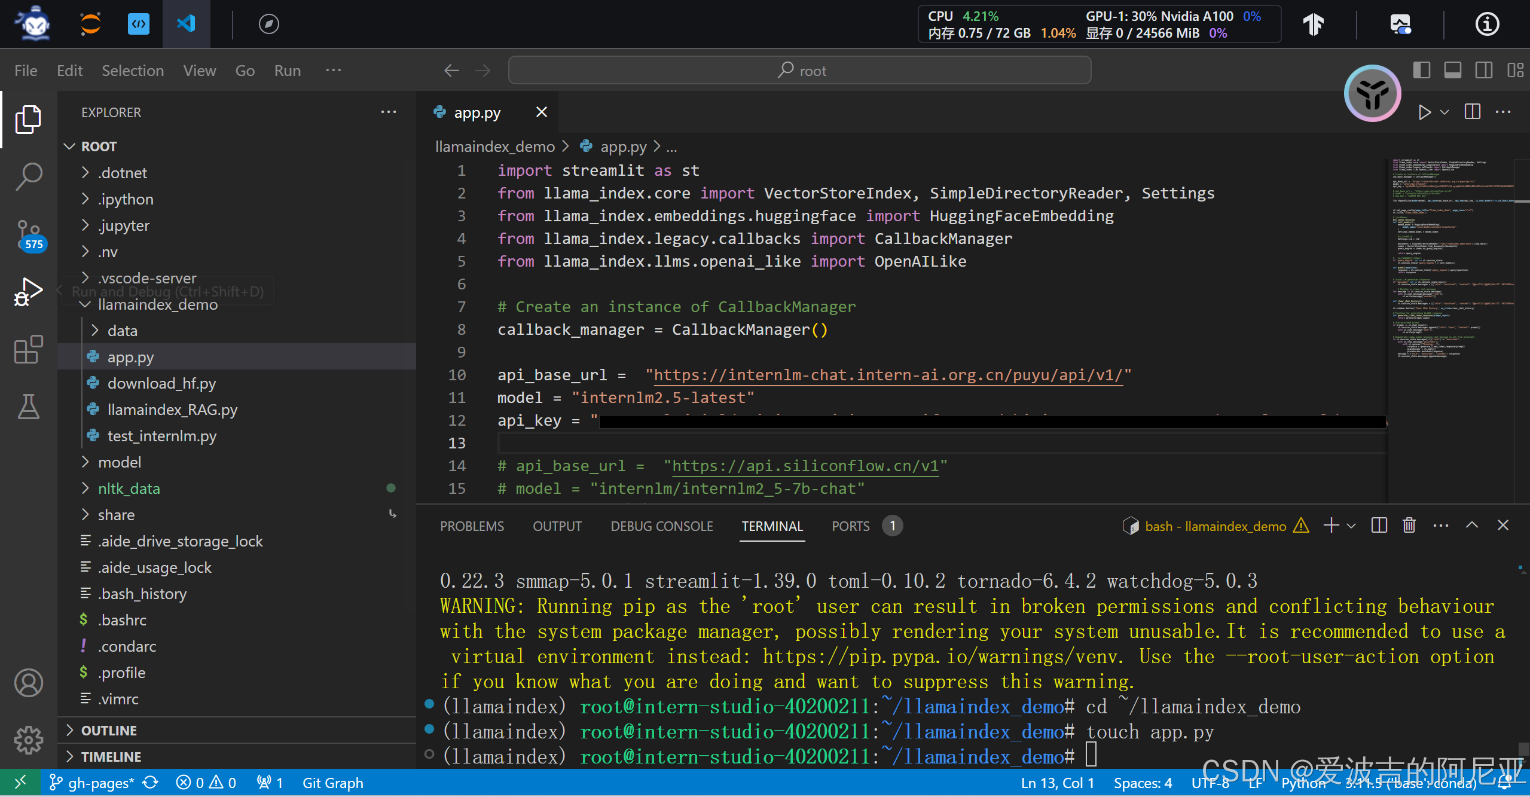Toggle primary side bar visibility

(1422, 71)
